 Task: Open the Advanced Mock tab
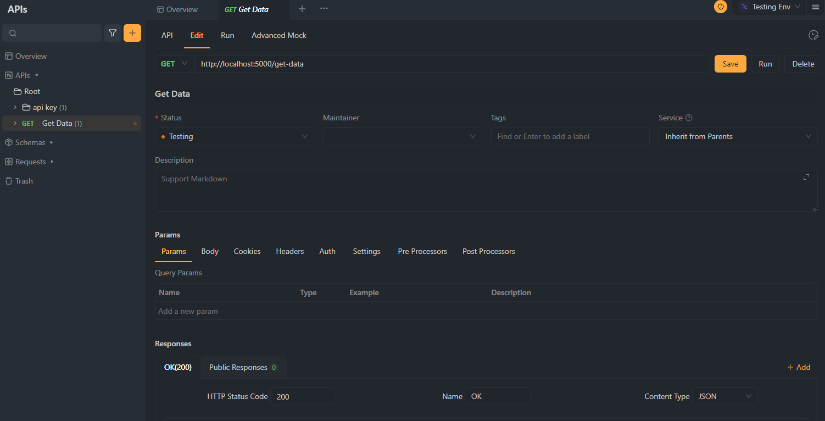pos(279,35)
